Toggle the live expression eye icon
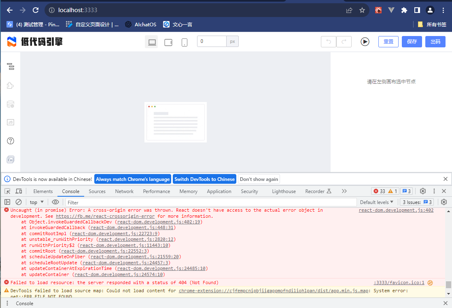Image resolution: width=452 pixels, height=308 pixels. [55, 202]
